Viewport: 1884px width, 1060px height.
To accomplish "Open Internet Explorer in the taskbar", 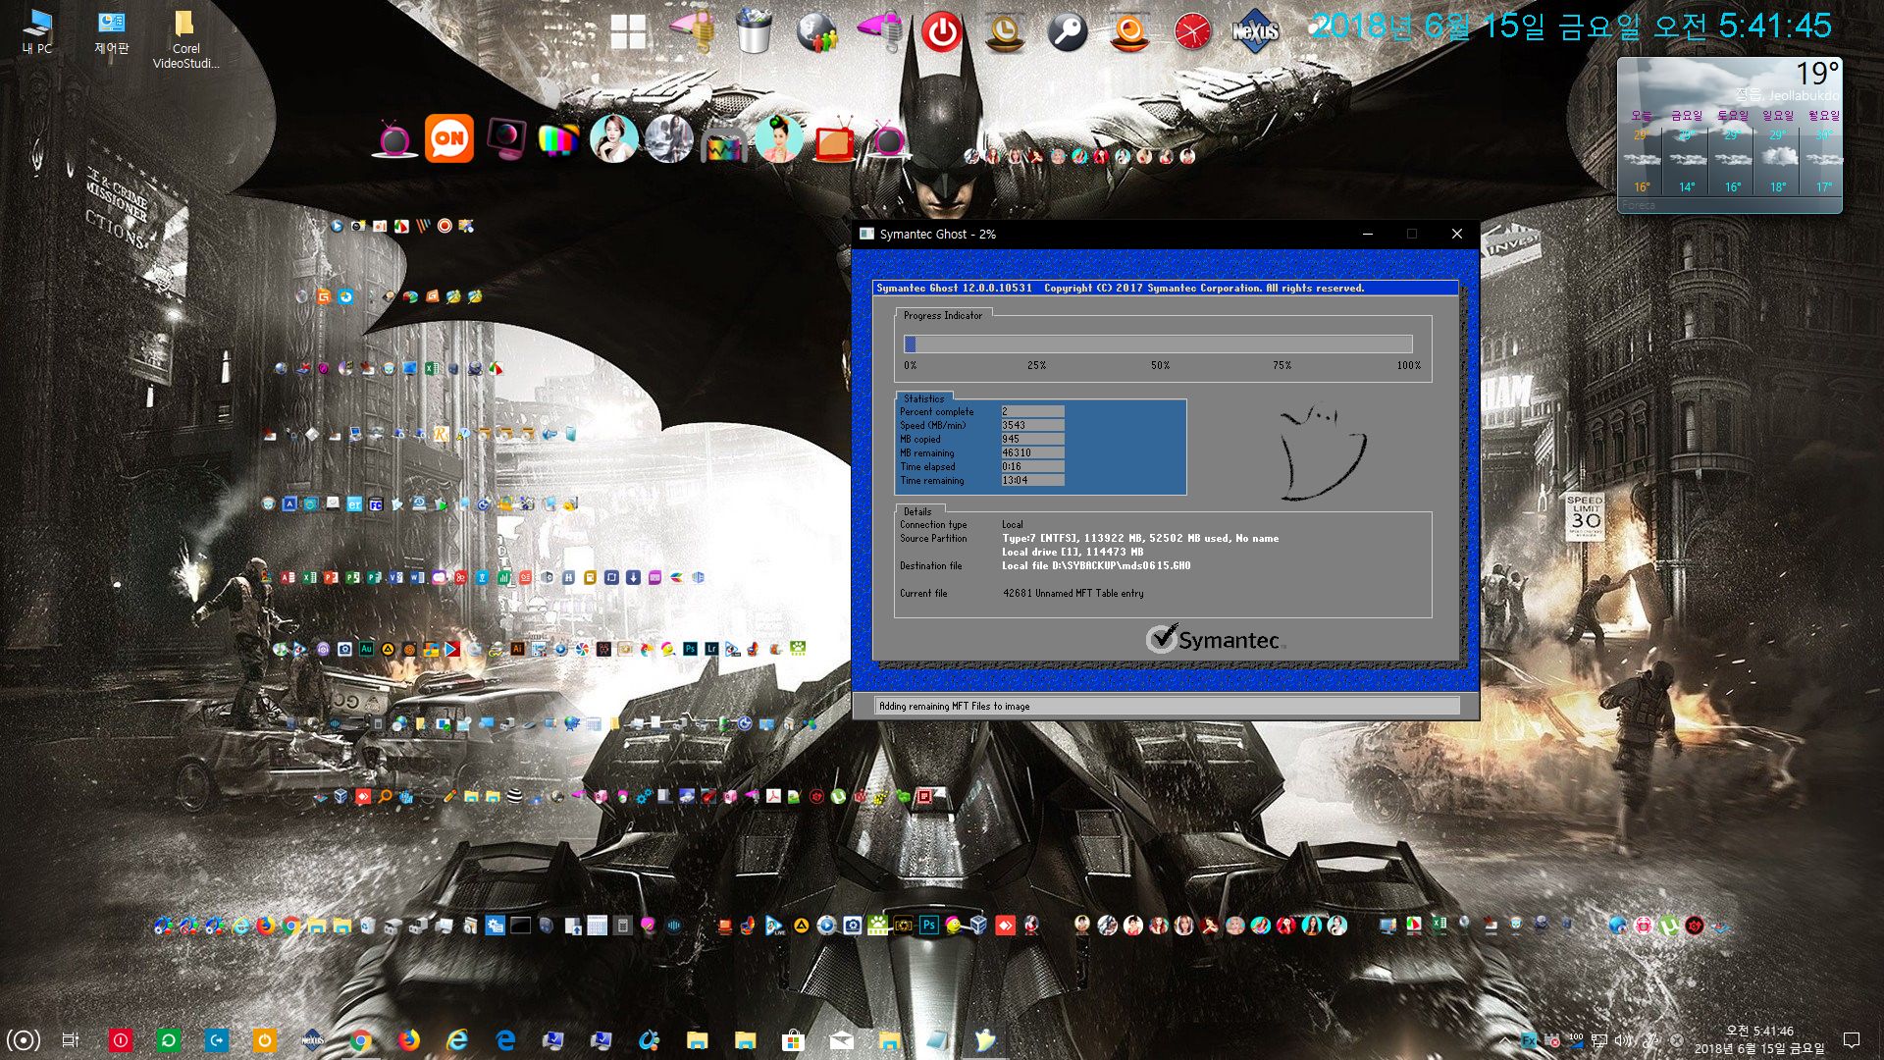I will [x=457, y=1040].
